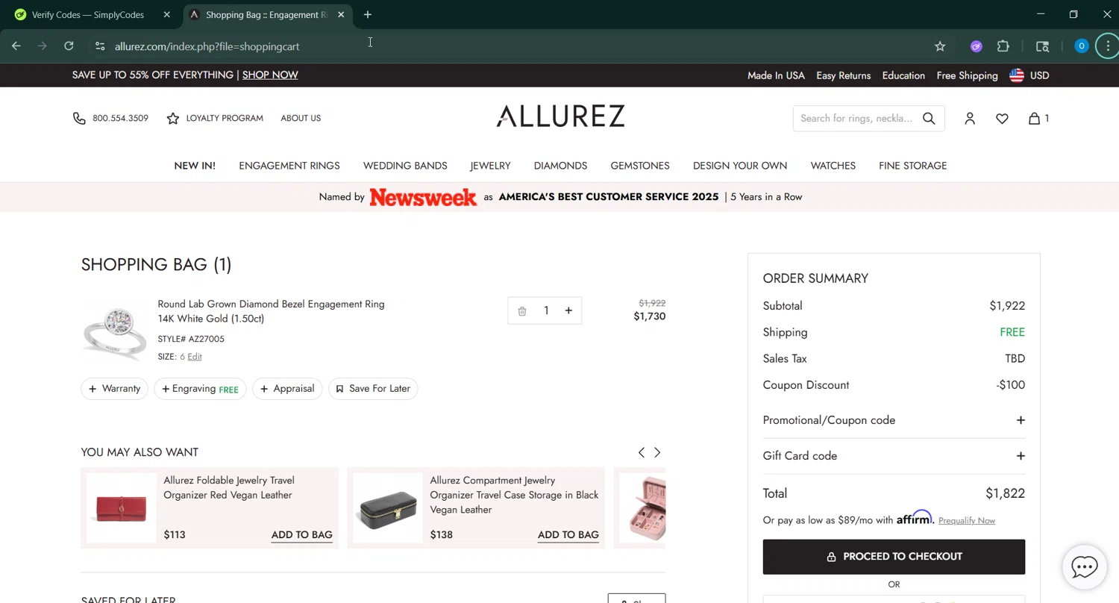Click SHOP NOW promo link
The image size is (1119, 603).
pos(270,75)
